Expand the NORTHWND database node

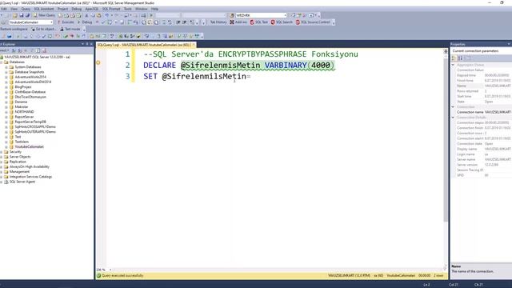click(x=6, y=112)
